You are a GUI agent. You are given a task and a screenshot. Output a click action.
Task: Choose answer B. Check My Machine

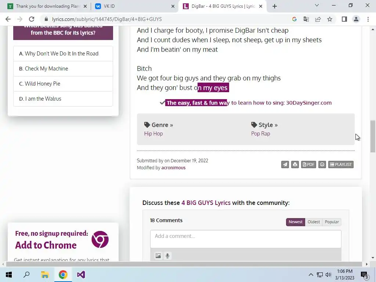pos(63,69)
